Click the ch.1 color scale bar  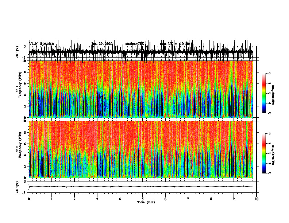264,93
